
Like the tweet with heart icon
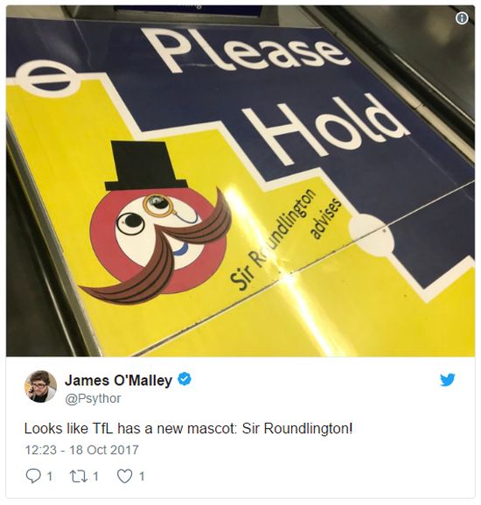(x=124, y=476)
